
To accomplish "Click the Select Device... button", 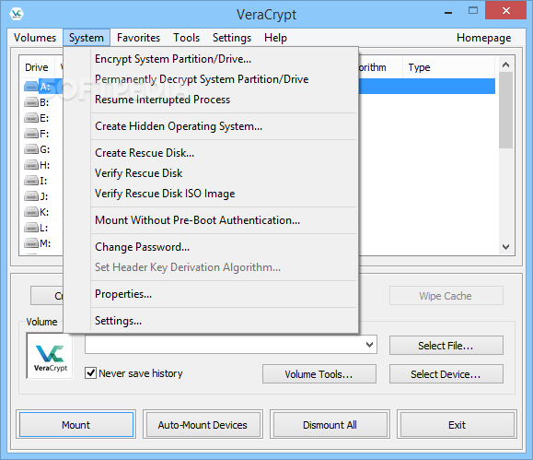I will coord(446,374).
